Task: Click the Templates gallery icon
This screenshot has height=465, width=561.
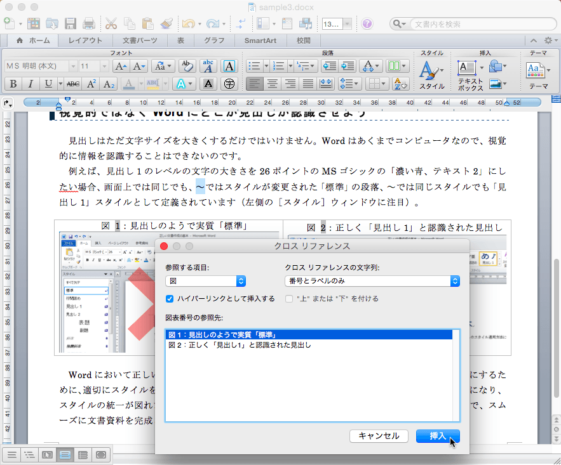Action: click(34, 24)
